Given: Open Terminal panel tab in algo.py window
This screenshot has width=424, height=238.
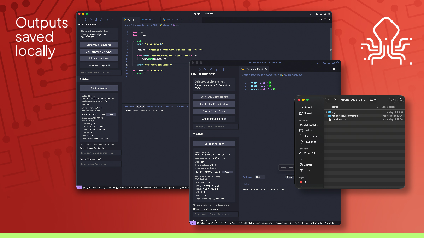Looking at the screenshot, I should [x=169, y=106].
